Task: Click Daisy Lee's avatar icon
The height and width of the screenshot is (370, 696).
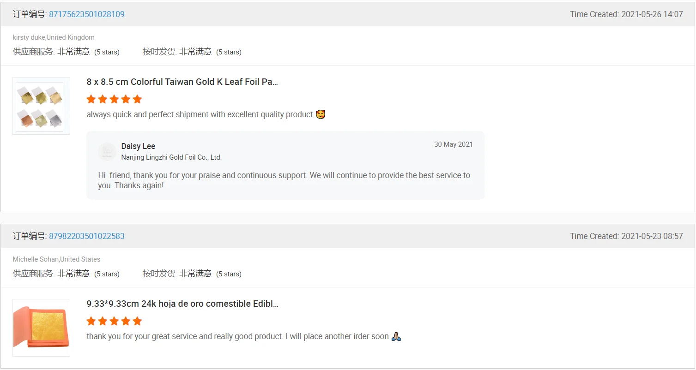Action: [107, 151]
